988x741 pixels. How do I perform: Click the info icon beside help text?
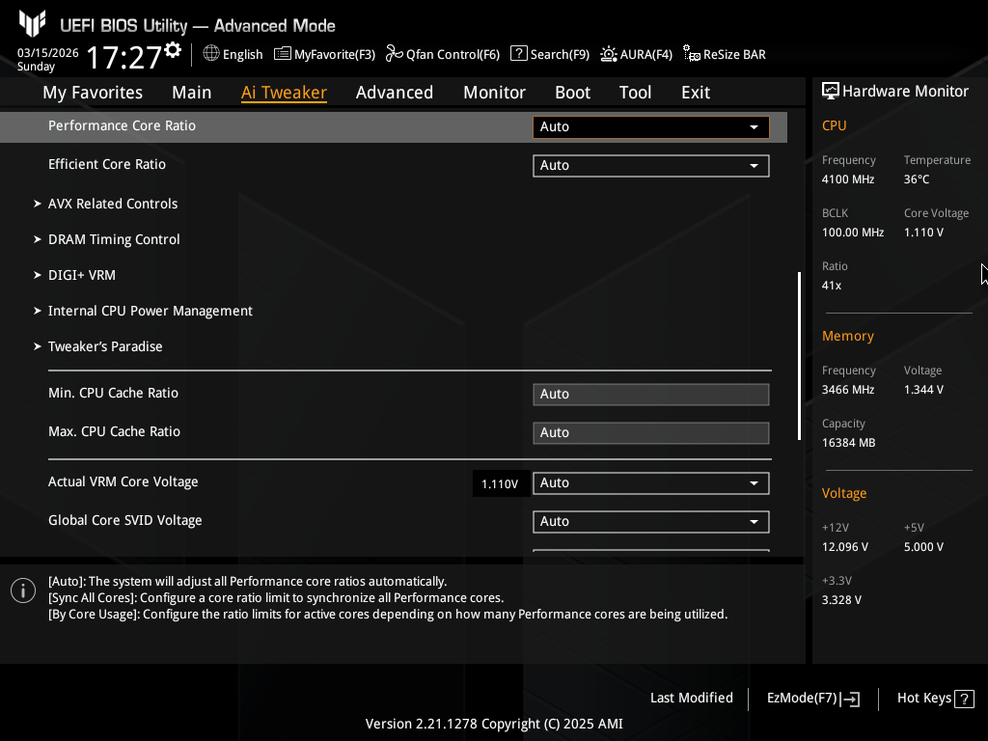coord(23,590)
